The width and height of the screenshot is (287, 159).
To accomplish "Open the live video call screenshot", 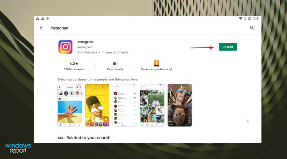I will pos(180,105).
